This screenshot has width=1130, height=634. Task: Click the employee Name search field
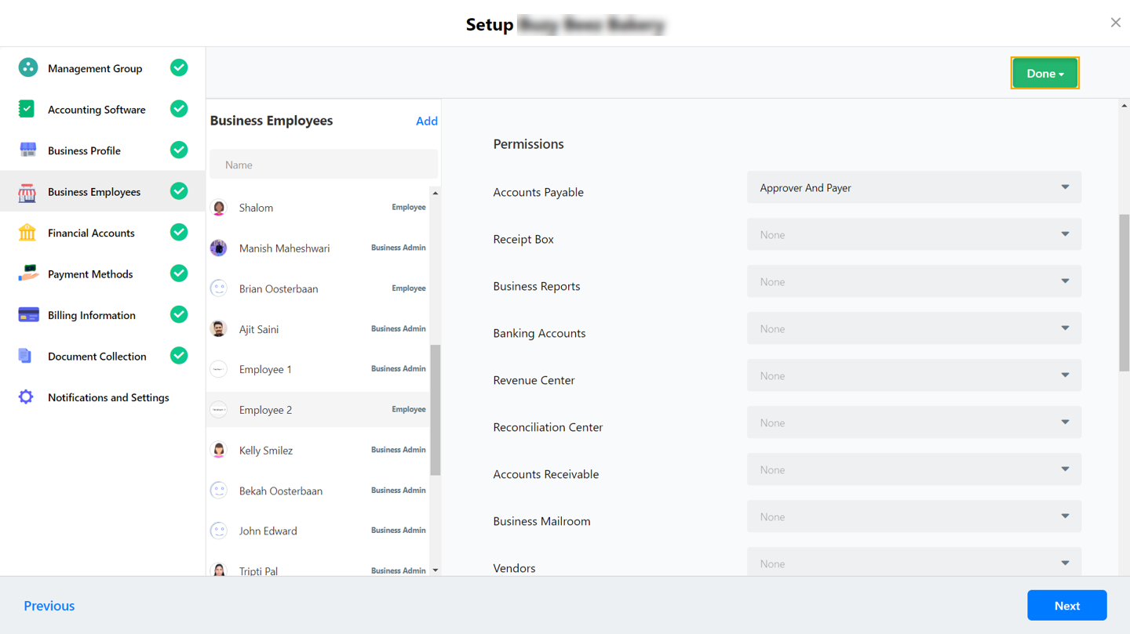coord(323,164)
